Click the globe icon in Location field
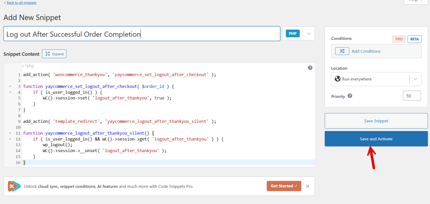430x204 pixels. point(338,79)
